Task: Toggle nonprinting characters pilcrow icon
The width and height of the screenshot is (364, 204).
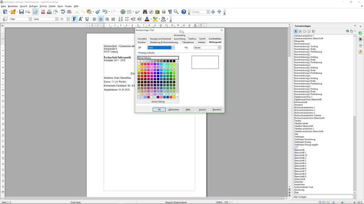Action: click(170, 12)
